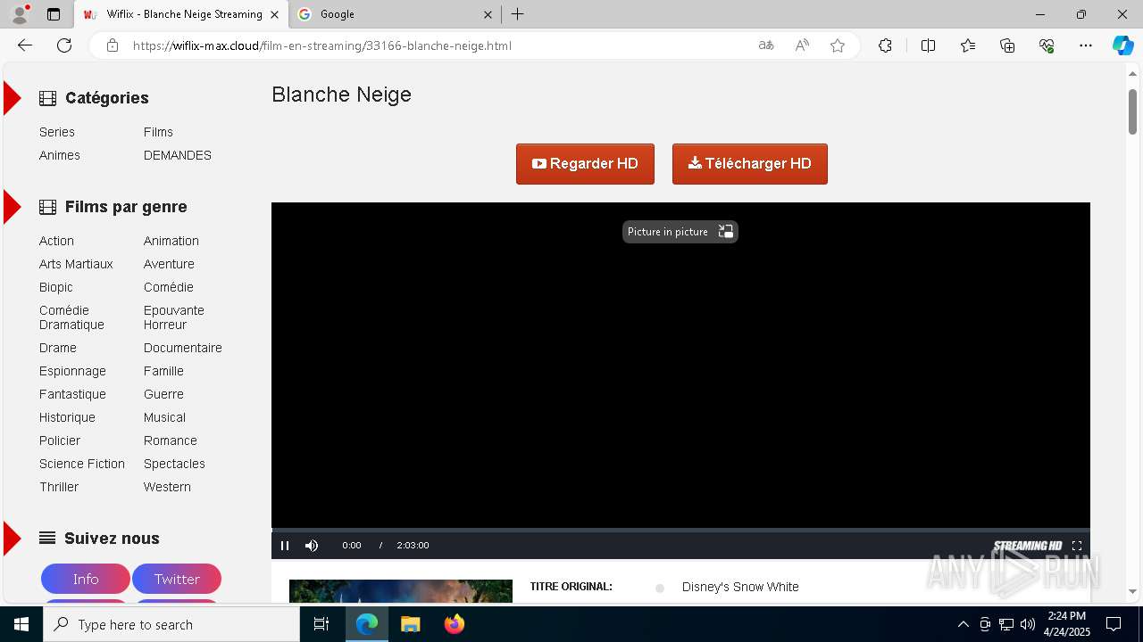Image resolution: width=1143 pixels, height=642 pixels.
Task: Open the Edge profile icon
Action: 20,14
